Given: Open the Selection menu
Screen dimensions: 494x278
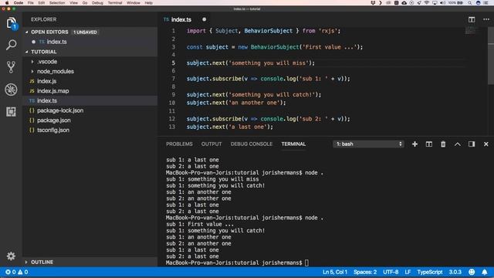Looking at the screenshot, I should 57,3.
